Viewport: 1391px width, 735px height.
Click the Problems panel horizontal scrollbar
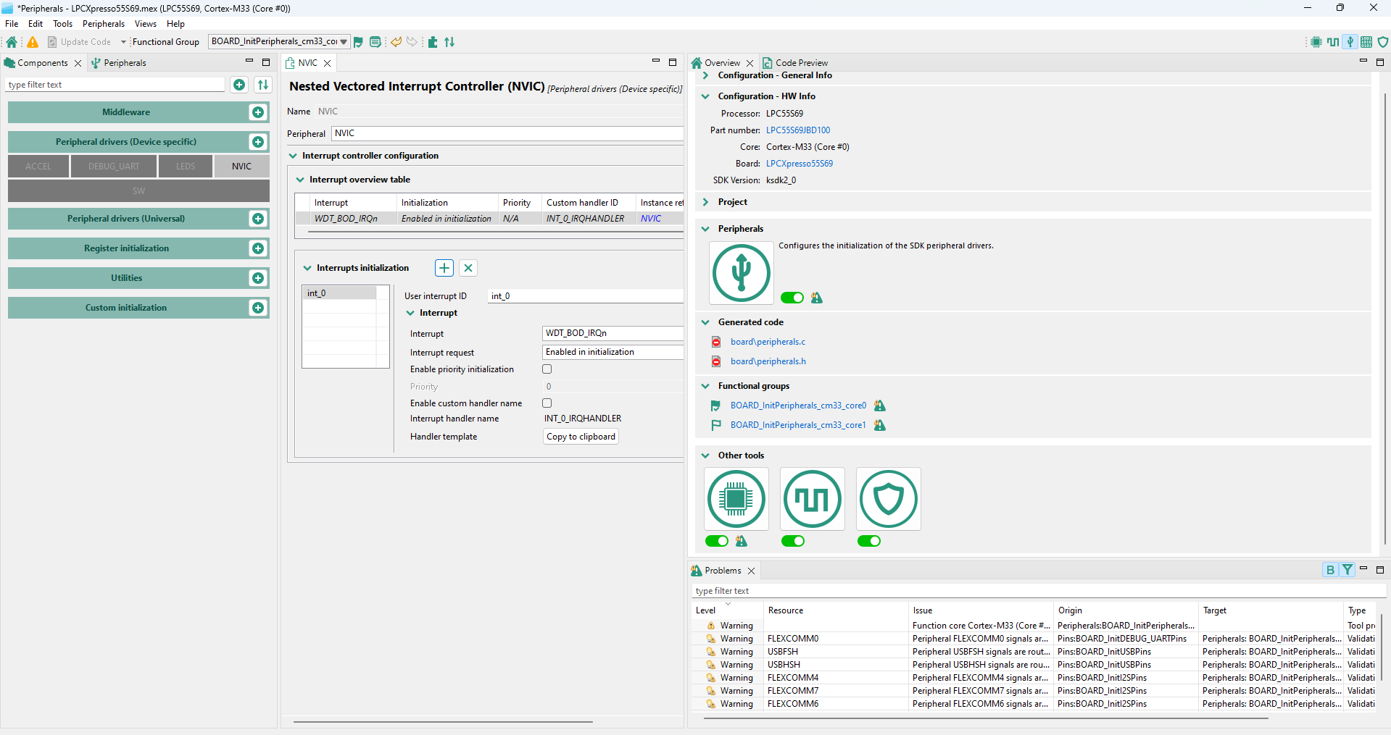(986, 718)
